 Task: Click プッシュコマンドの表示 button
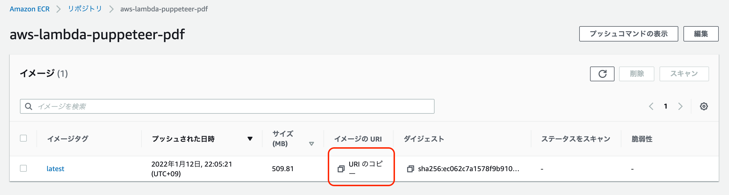point(628,34)
